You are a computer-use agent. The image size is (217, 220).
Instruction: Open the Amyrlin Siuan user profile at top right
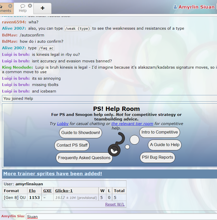pos(196,7)
